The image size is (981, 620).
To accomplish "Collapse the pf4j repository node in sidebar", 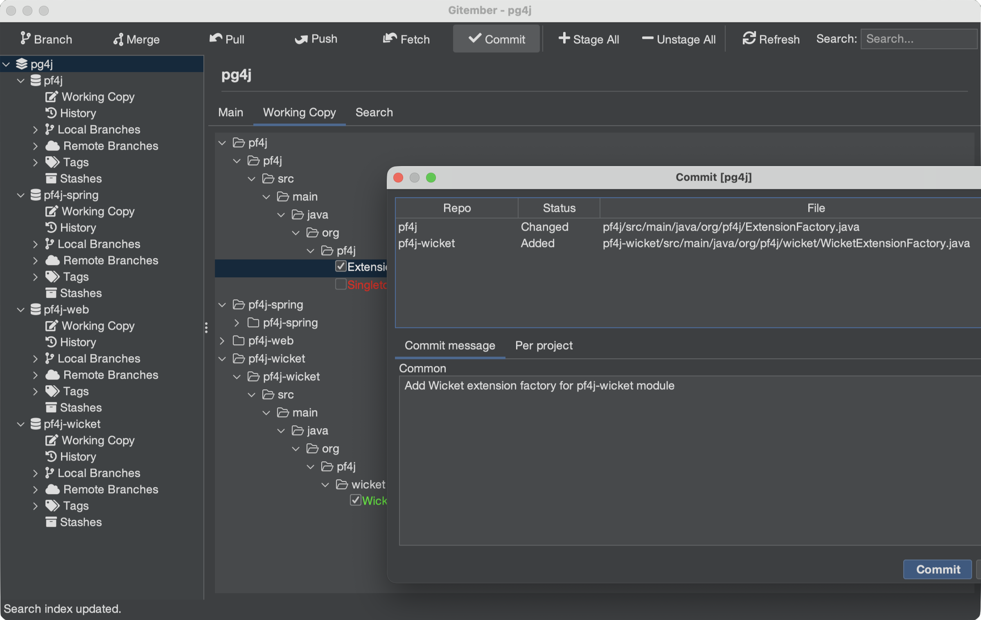I will [21, 80].
